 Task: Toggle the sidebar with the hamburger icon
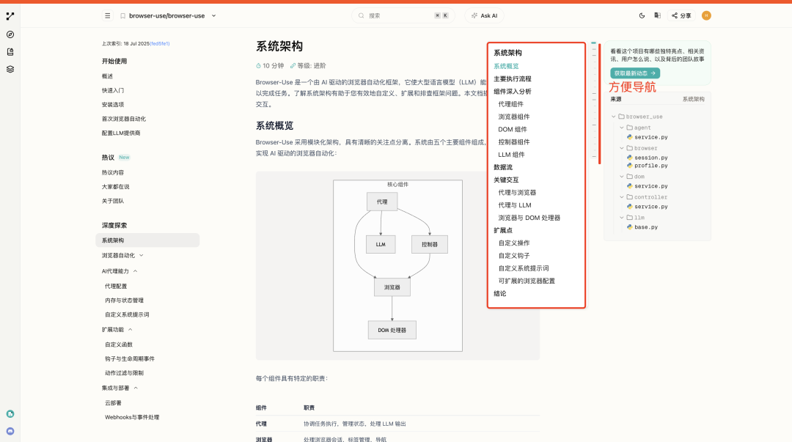click(x=108, y=15)
